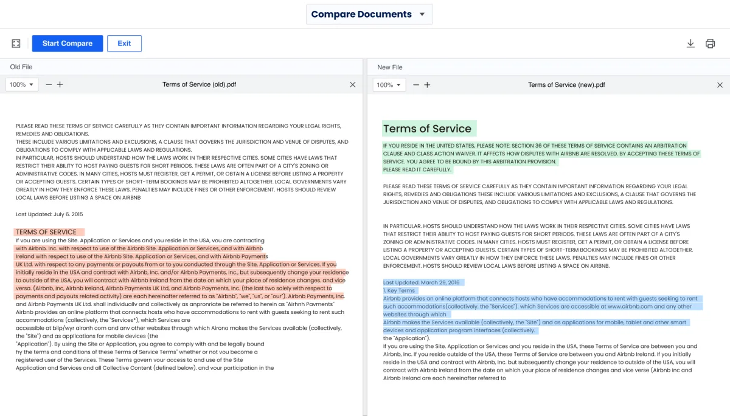Print the comparison with printer icon

[x=710, y=44]
